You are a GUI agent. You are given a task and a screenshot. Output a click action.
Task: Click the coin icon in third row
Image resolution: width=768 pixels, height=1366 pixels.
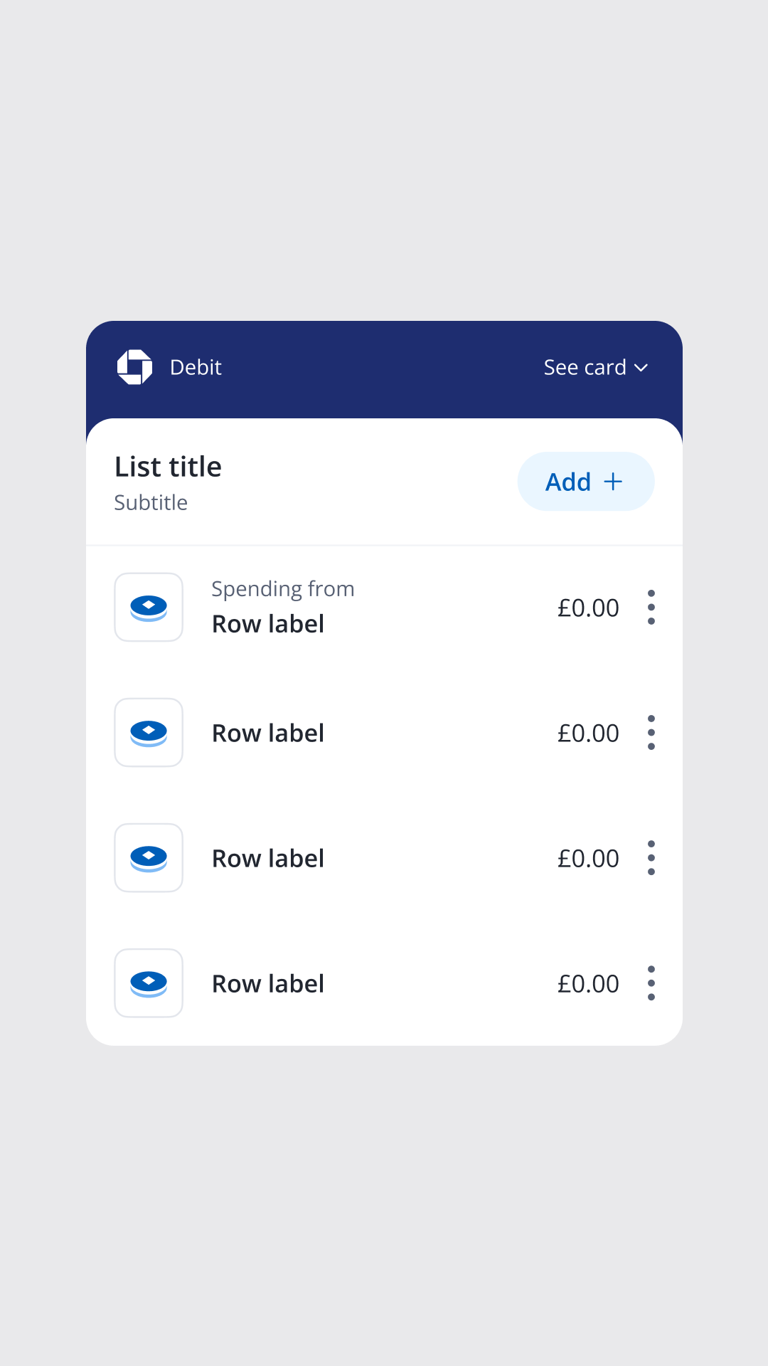pyautogui.click(x=149, y=858)
